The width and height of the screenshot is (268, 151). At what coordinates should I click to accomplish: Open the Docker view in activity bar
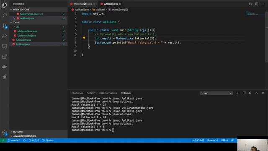[x=5, y=67]
